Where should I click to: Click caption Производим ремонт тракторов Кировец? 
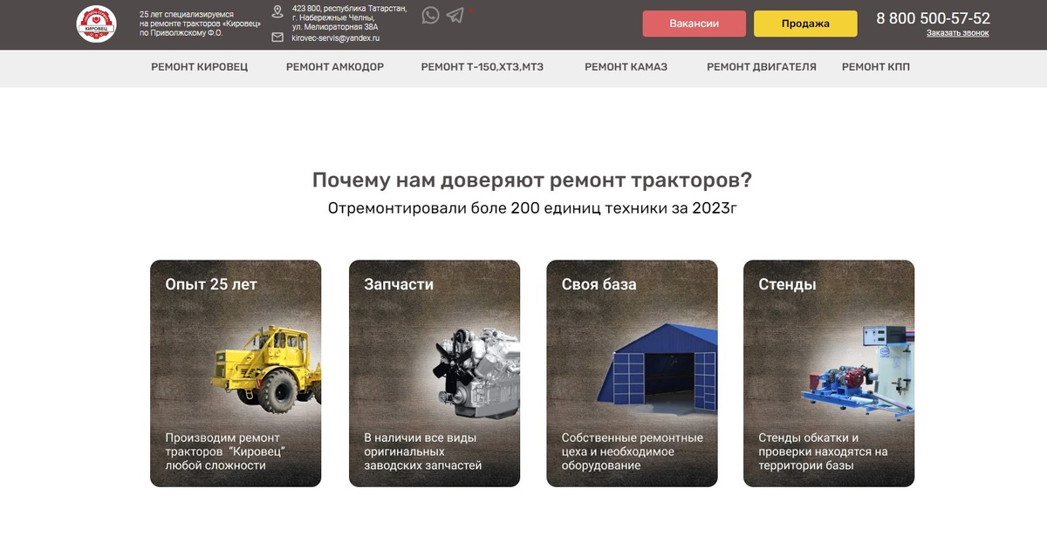226,451
